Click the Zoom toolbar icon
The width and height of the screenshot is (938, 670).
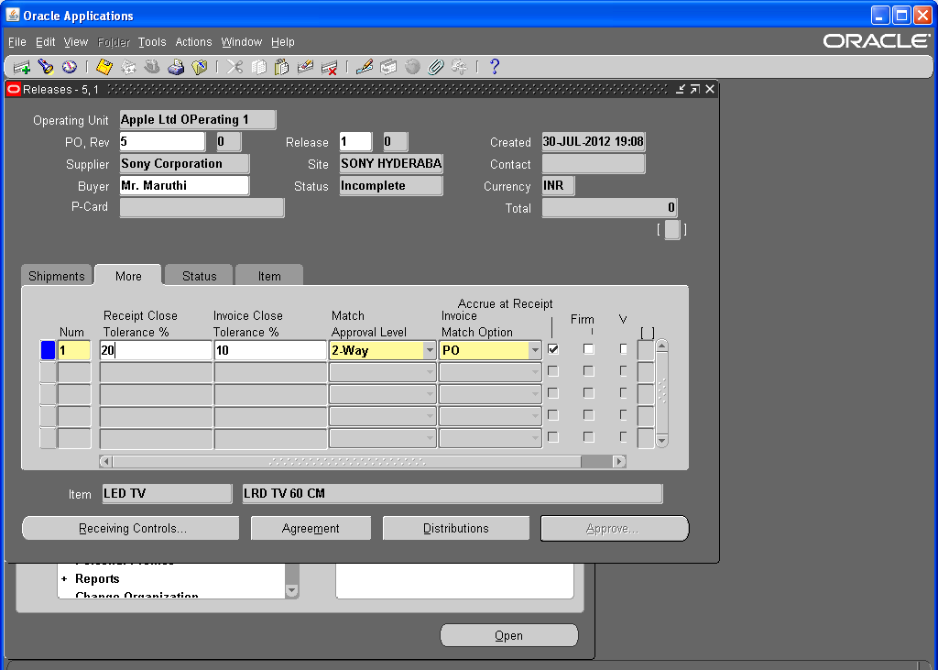pos(388,67)
